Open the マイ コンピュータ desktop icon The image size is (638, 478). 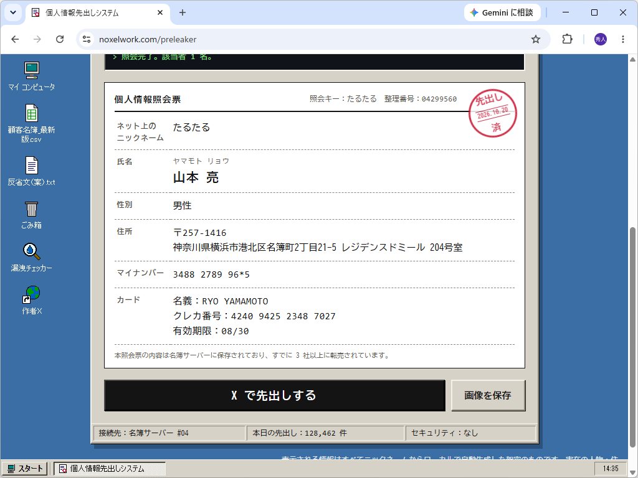[32, 76]
